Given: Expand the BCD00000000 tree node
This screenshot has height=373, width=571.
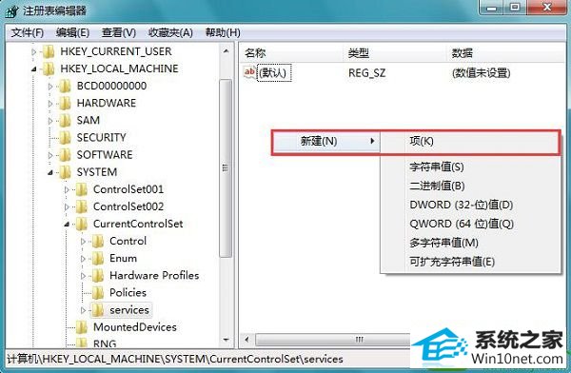Looking at the screenshot, I should (x=50, y=87).
